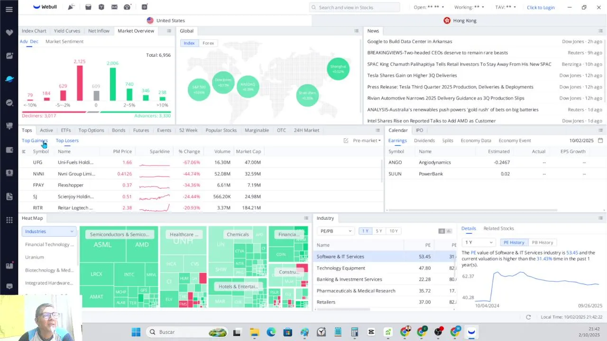Switch Industry panel to list view icon

point(441,231)
